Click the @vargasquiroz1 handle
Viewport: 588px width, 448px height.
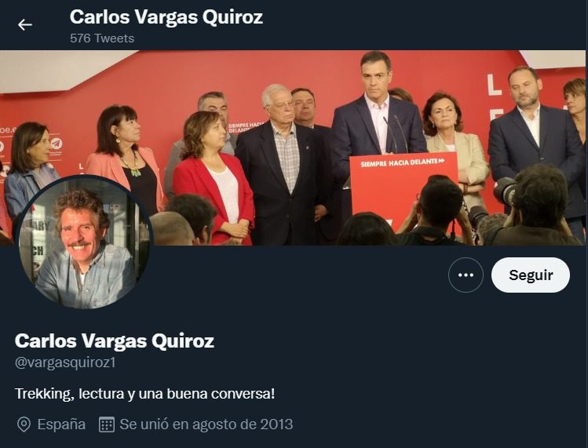coord(65,362)
